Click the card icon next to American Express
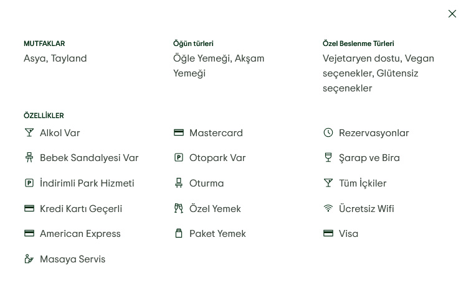Screen dimensions: 466x286 (x=29, y=234)
